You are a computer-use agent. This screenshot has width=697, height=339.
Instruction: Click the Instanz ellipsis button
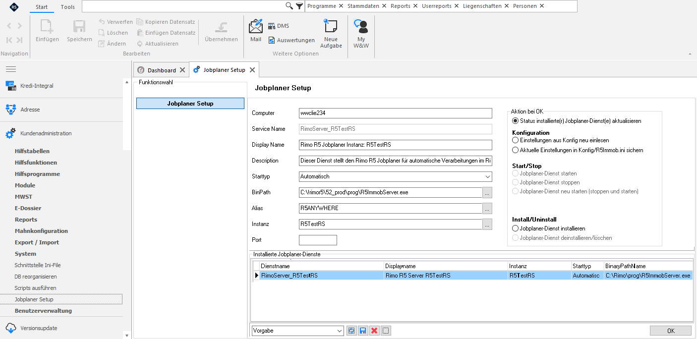(x=487, y=224)
